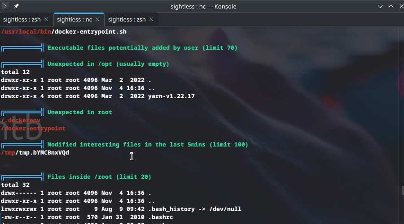Click the terminal icon in the title bar
Image resolution: width=404 pixels, height=224 pixels.
coord(5,6)
